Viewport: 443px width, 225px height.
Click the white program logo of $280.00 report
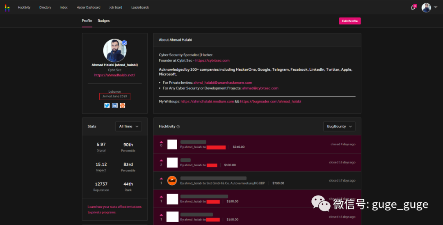172,145
